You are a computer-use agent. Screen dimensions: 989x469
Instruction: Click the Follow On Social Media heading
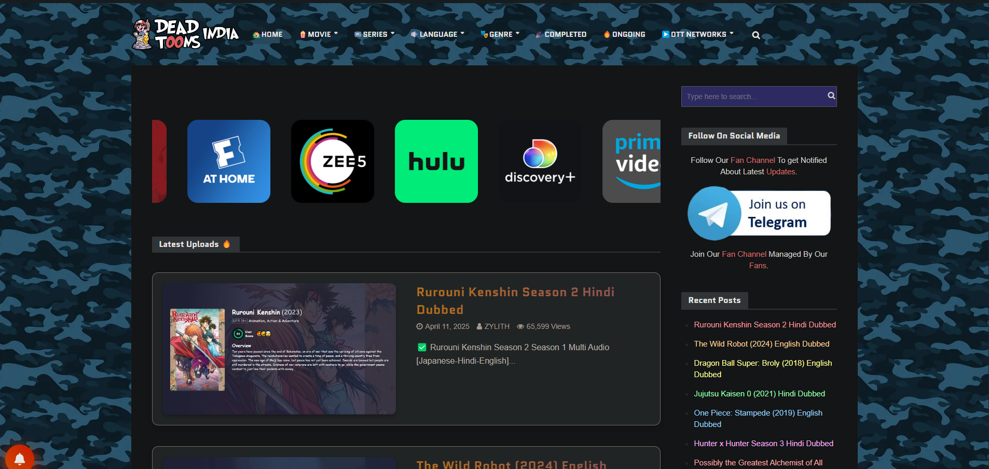click(734, 136)
